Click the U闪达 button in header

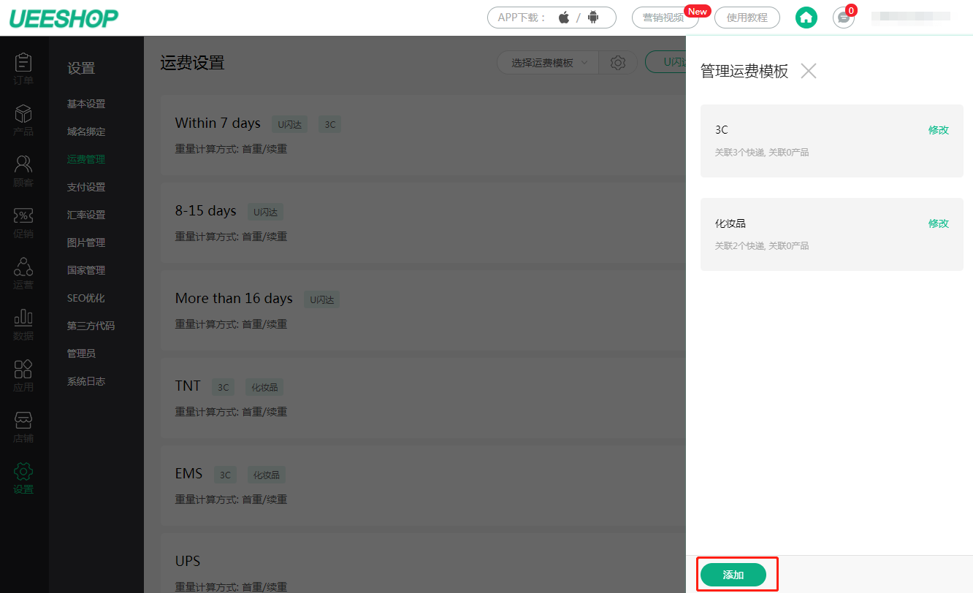tap(665, 62)
